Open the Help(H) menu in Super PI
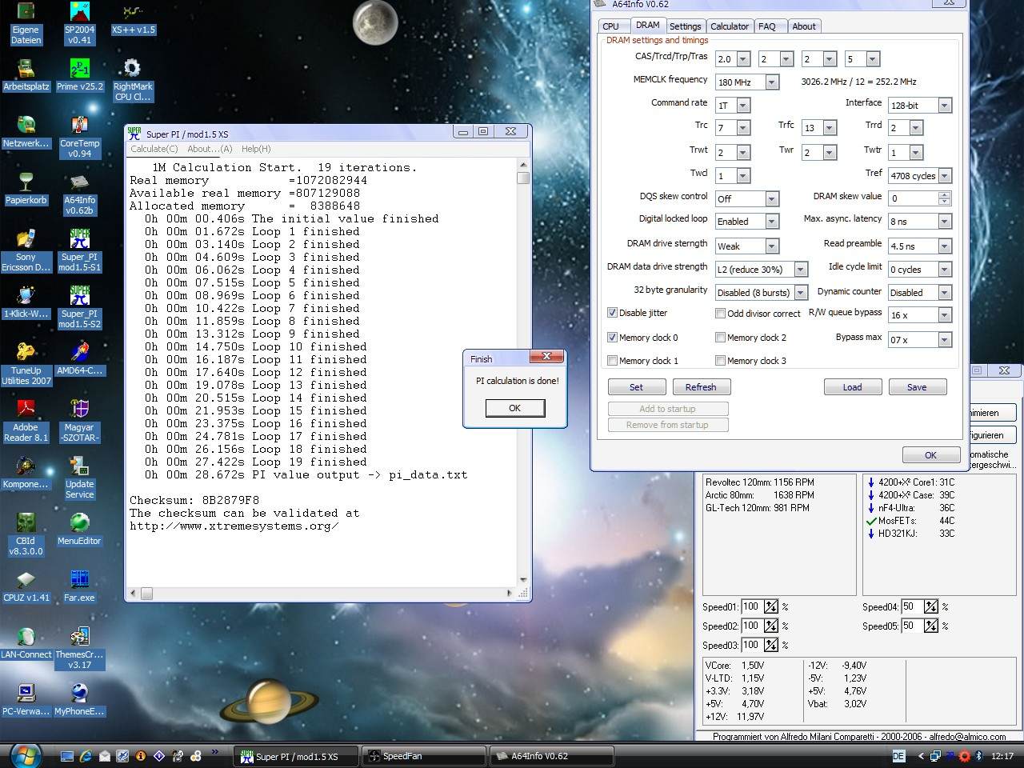 click(x=256, y=149)
